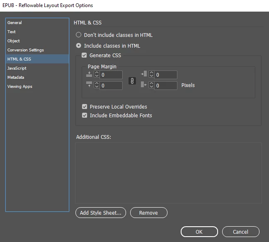Click the right margin icon

144,85
